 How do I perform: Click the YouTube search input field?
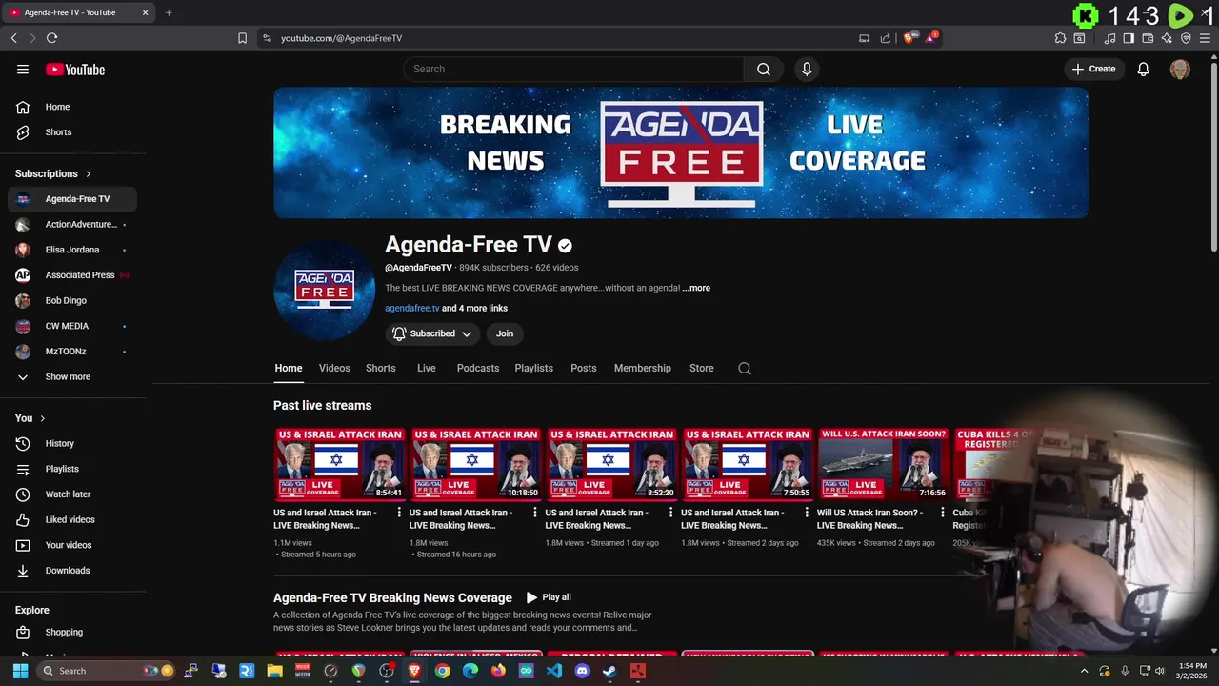pos(573,69)
